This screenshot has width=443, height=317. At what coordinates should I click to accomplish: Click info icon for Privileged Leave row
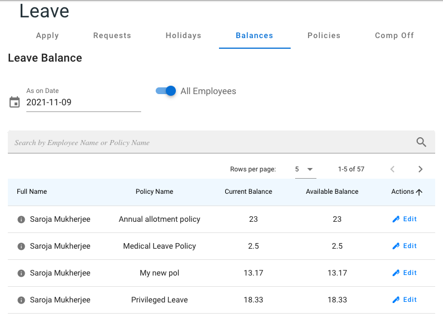[x=21, y=300]
